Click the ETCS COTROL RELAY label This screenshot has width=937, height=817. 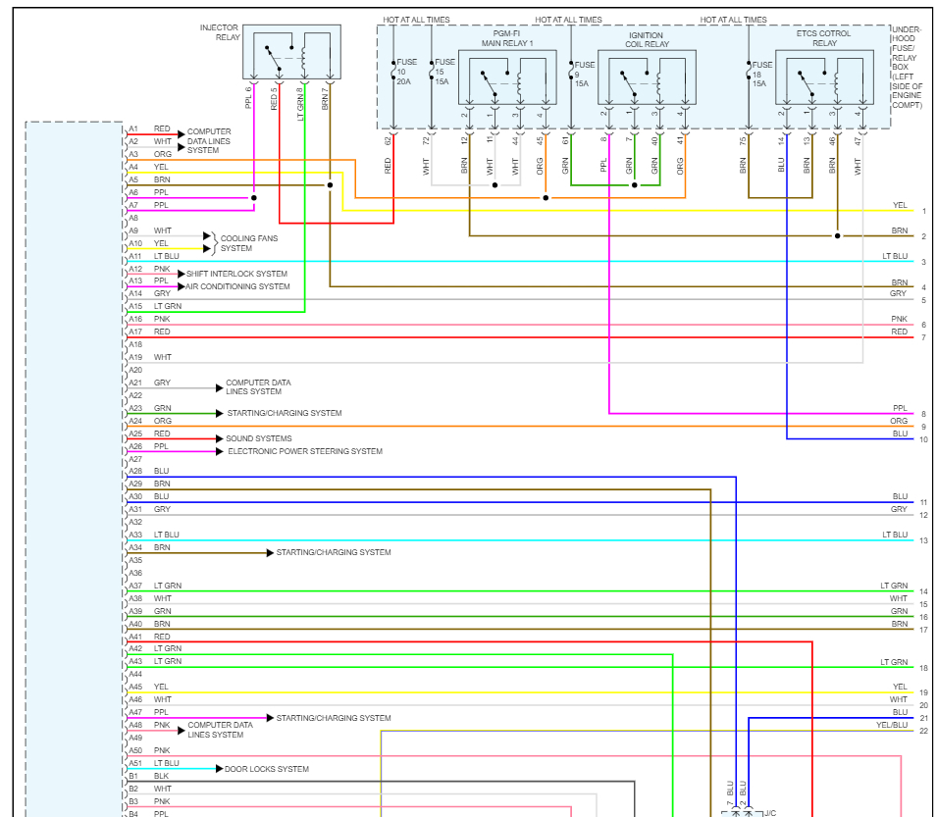point(823,38)
